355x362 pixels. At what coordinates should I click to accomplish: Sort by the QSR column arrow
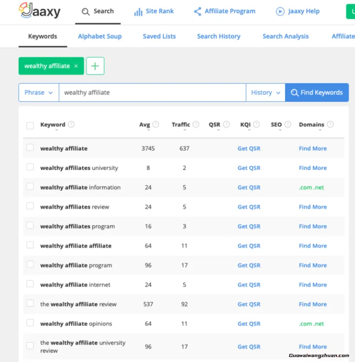(x=218, y=130)
